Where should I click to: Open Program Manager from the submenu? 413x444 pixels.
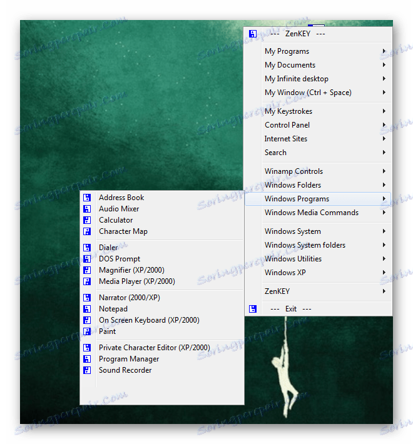tap(162, 359)
